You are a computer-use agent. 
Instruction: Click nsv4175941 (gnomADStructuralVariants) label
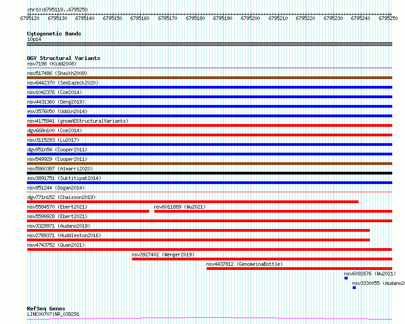pos(78,121)
